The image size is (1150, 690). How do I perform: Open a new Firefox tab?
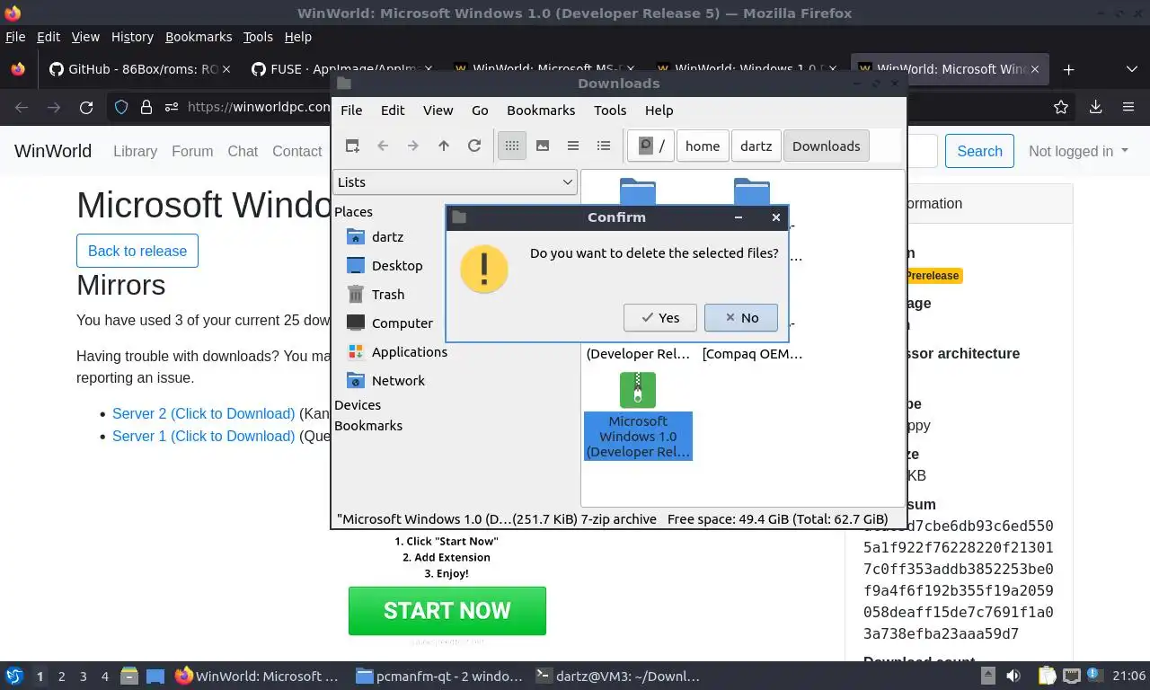tap(1068, 69)
